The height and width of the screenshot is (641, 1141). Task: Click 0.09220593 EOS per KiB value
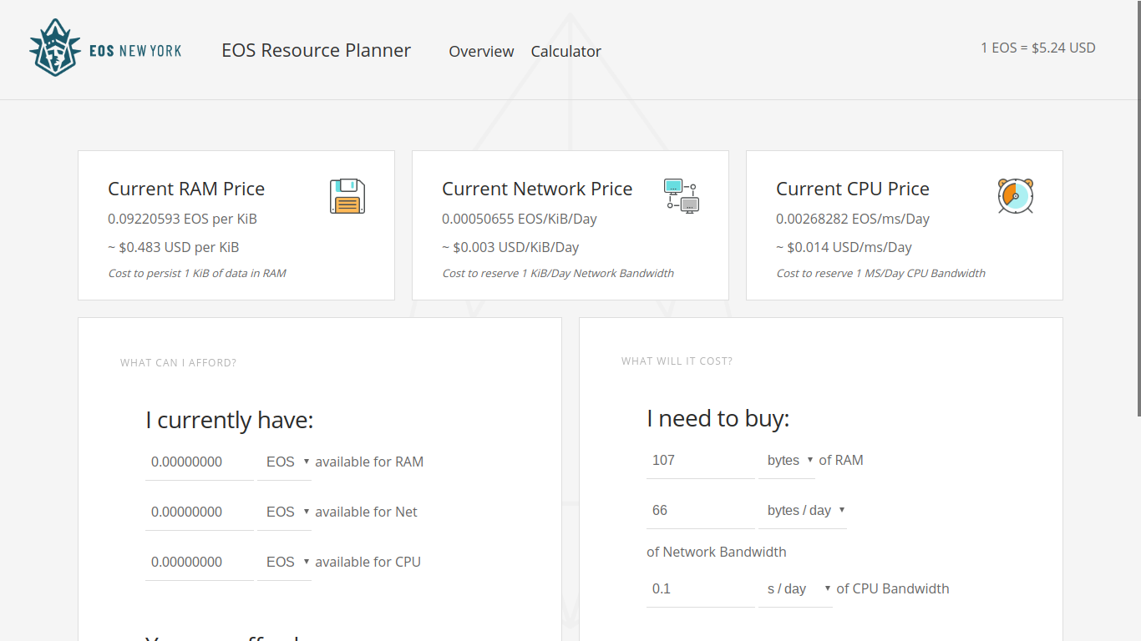click(x=182, y=220)
